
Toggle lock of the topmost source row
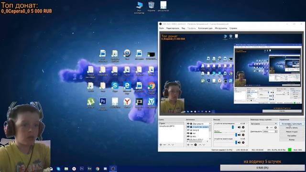191,124
